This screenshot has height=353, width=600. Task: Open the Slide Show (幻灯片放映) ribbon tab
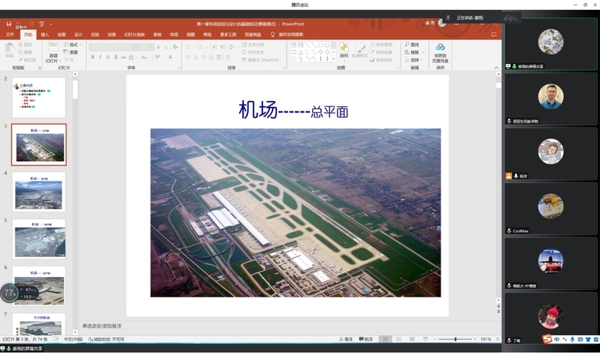tap(135, 34)
